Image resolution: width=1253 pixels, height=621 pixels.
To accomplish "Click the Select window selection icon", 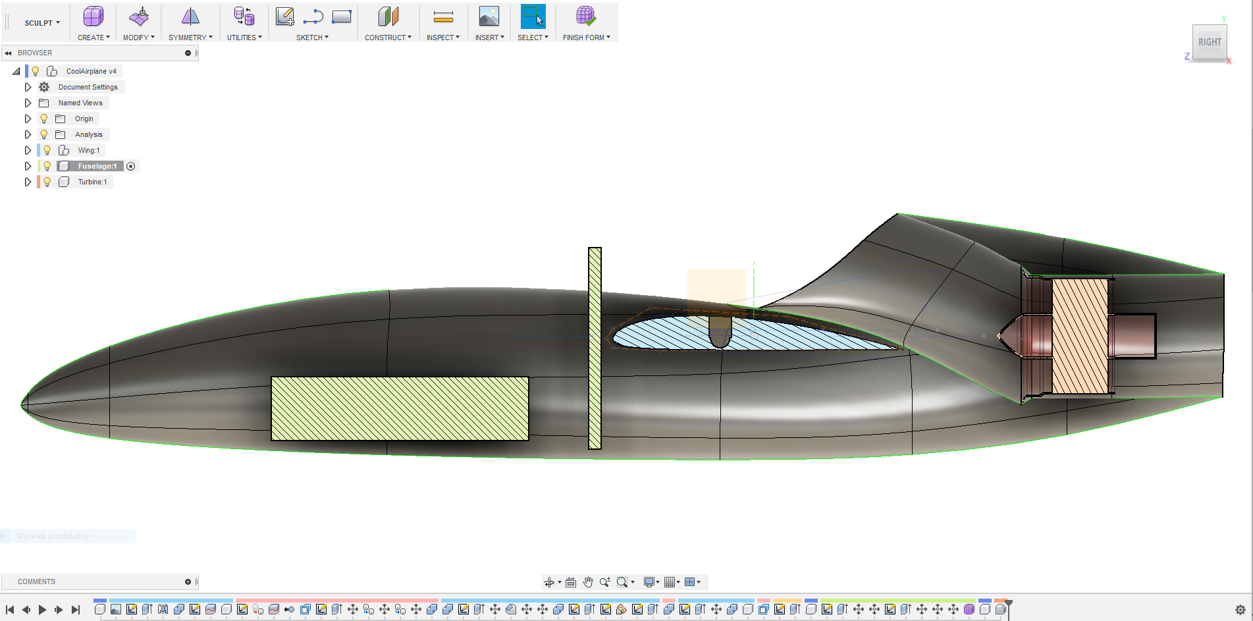I will point(533,17).
